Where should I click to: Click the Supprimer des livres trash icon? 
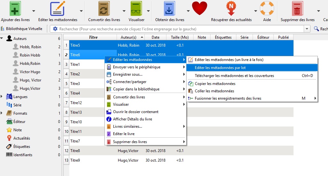pyautogui.click(x=297, y=9)
